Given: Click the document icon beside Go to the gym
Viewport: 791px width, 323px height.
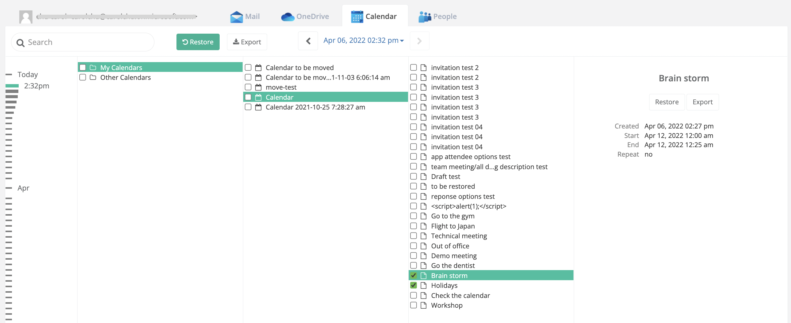Looking at the screenshot, I should click(x=423, y=216).
